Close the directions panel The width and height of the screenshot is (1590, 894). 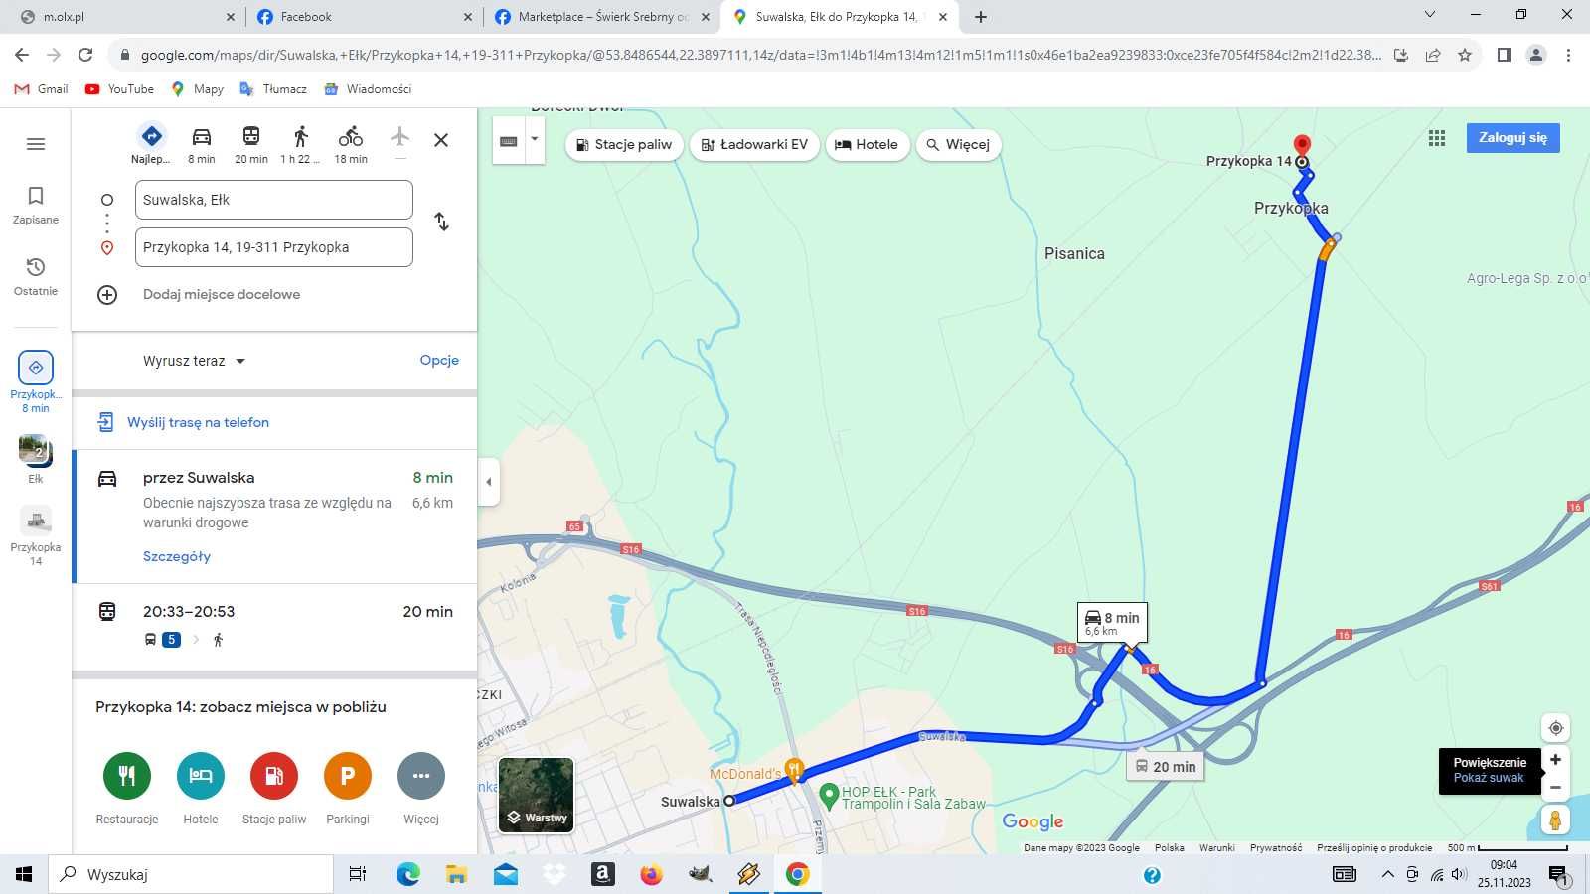(x=441, y=140)
